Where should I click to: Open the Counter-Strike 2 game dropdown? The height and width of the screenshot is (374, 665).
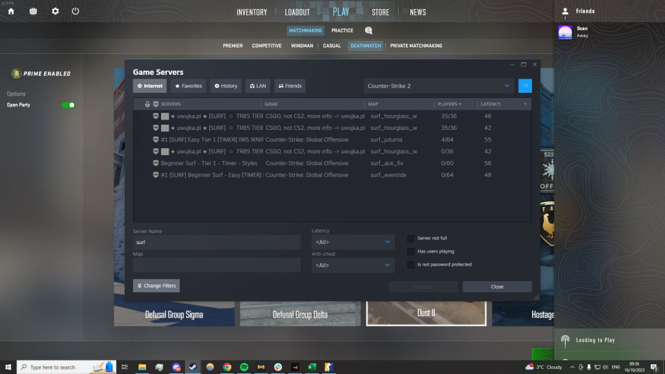438,86
